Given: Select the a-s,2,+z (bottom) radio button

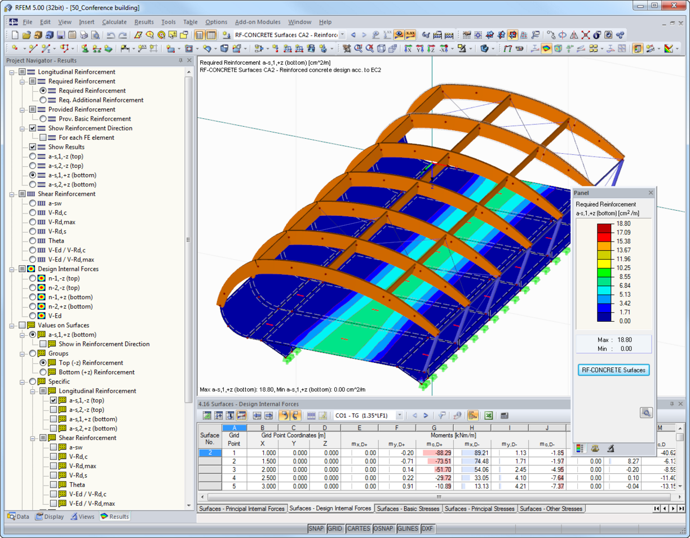Looking at the screenshot, I should tap(32, 184).
